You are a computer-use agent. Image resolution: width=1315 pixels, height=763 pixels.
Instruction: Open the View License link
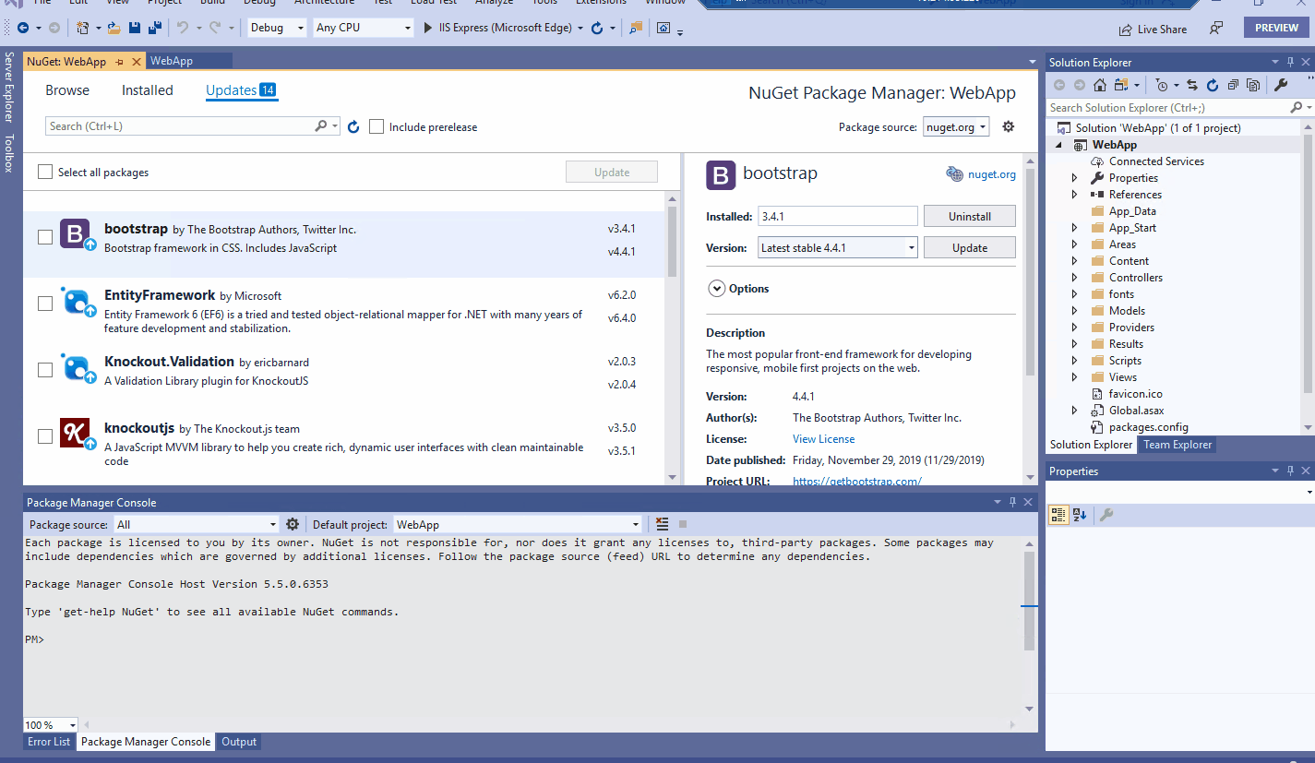(823, 439)
